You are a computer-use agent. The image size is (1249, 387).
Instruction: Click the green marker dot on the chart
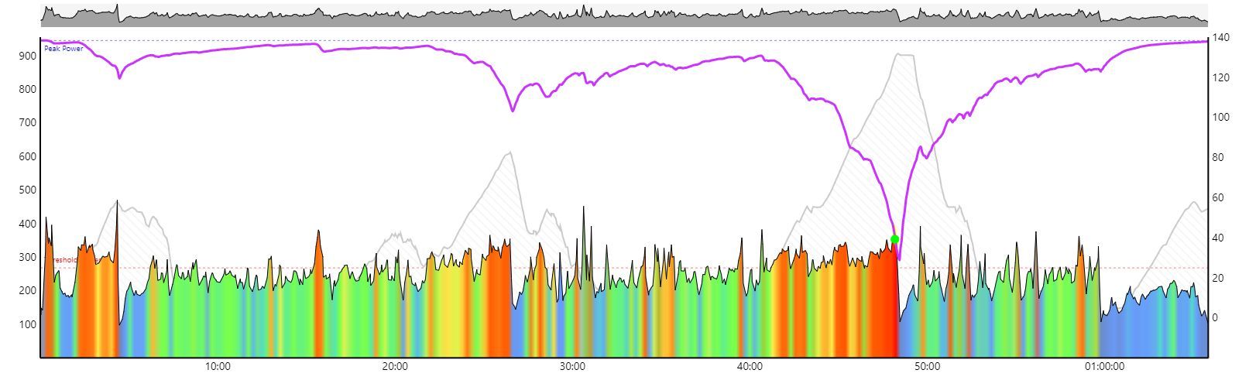click(894, 239)
